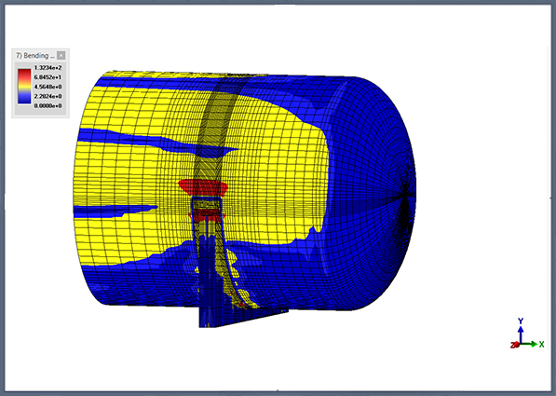Image resolution: width=556 pixels, height=396 pixels.
Task: Select the 6.8452e+1 legend value
Action: [x=47, y=77]
